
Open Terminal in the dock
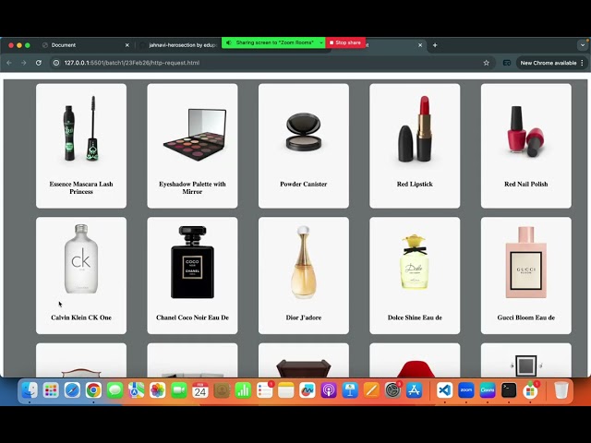pyautogui.click(x=509, y=390)
